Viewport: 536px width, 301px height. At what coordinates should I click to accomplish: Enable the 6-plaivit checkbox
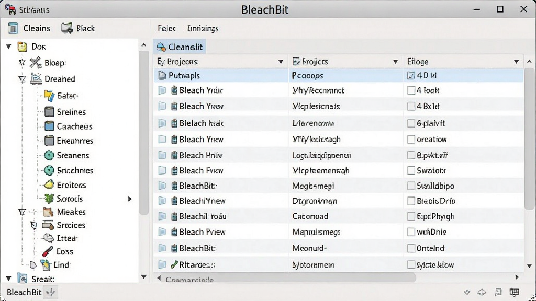pos(411,123)
